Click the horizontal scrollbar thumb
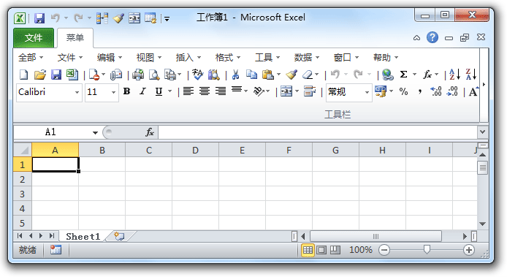Screen dimensions: 507x277 click(x=376, y=236)
